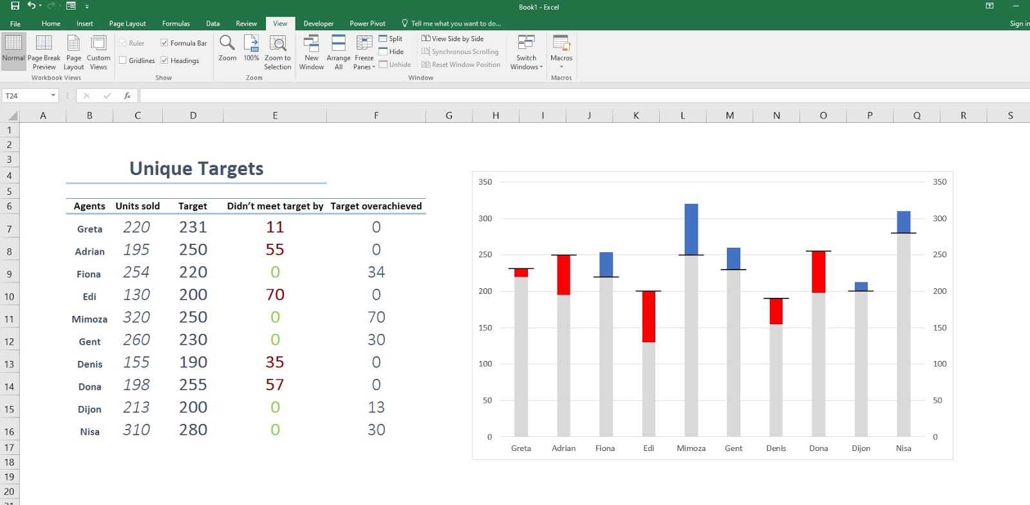
Task: Switch to the Power Pivot tab
Action: (x=368, y=23)
